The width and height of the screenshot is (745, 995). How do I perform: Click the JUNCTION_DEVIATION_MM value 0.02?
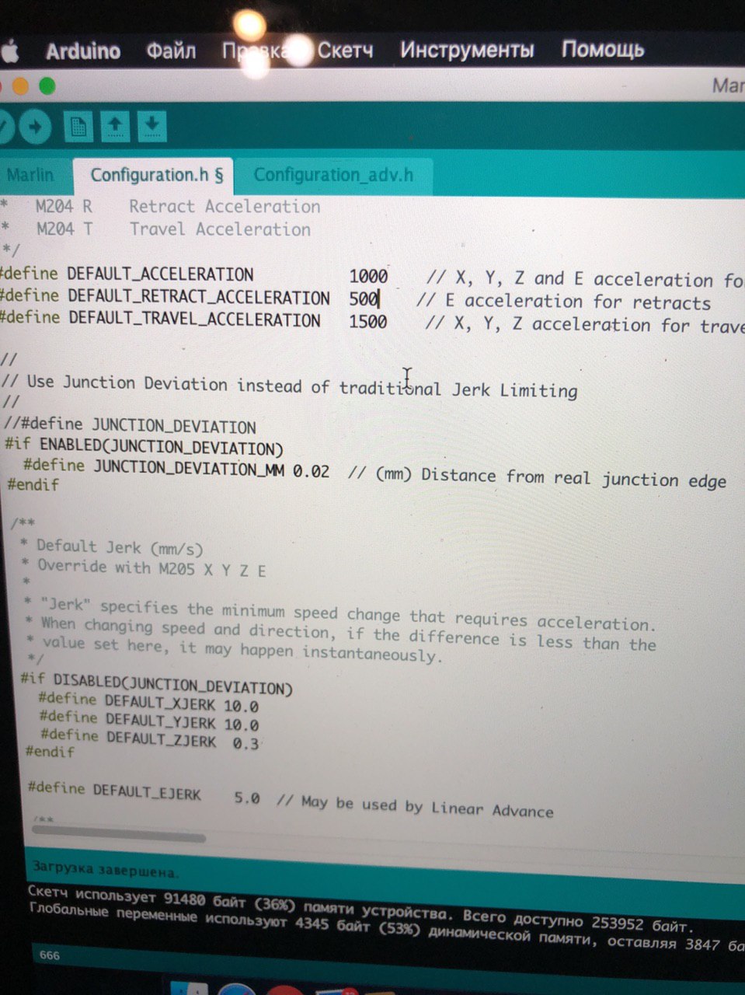pyautogui.click(x=311, y=470)
